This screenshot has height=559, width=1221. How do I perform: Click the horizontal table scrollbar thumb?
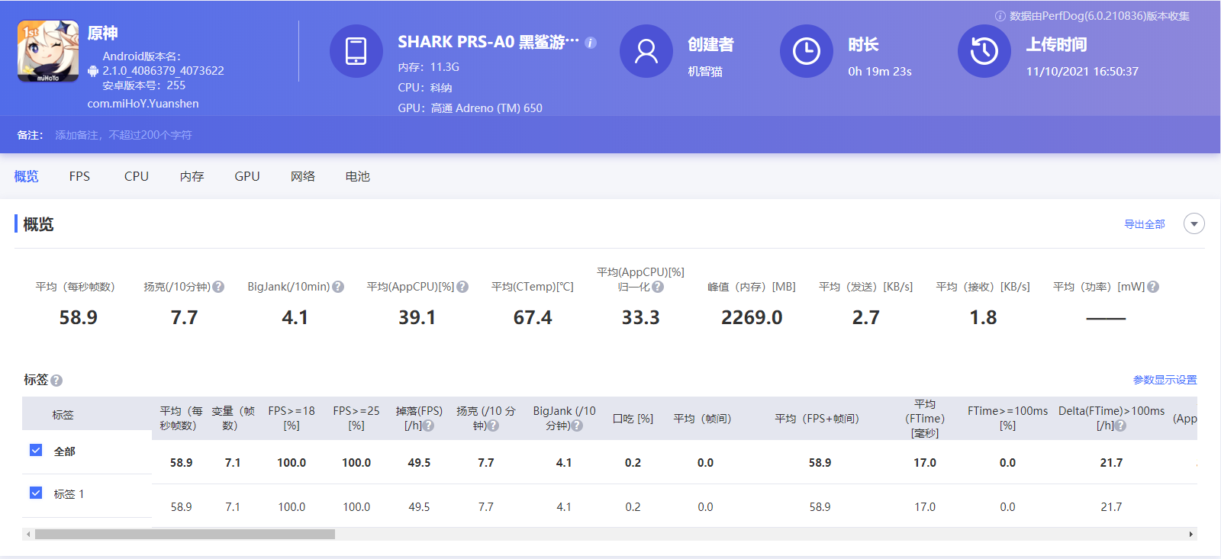tap(185, 534)
